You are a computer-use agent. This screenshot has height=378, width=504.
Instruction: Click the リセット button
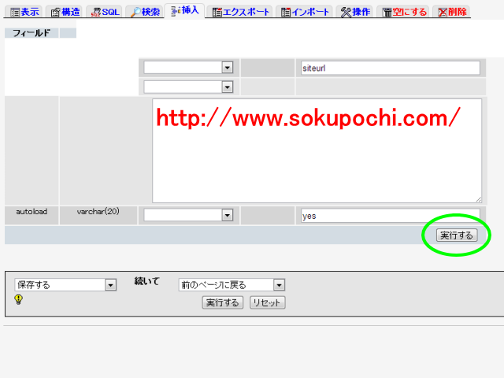pos(268,302)
